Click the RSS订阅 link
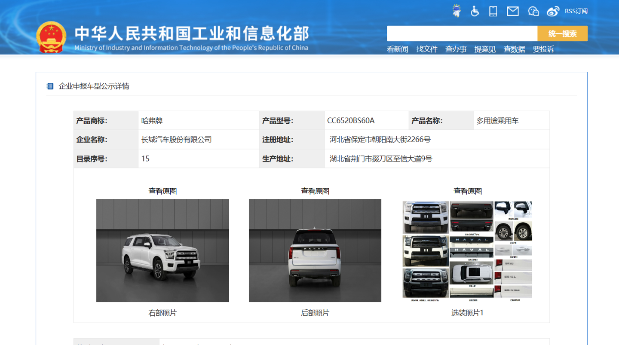Viewport: 619px width, 345px height. click(x=576, y=11)
